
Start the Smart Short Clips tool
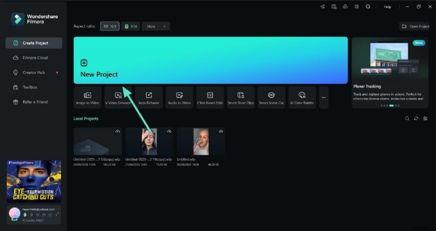pos(240,98)
